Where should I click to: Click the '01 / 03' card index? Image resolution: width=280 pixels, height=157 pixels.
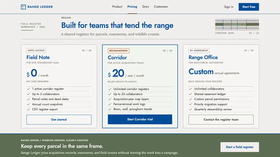87,51
